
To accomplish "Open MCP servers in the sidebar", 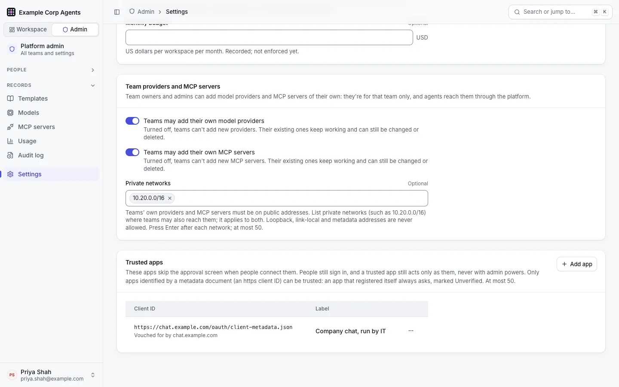I will click(x=52, y=127).
